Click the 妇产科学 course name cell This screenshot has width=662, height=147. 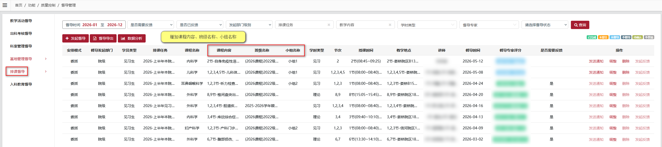pyautogui.click(x=192, y=128)
